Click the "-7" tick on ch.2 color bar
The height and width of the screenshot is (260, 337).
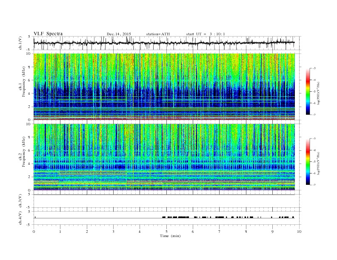click(314, 185)
